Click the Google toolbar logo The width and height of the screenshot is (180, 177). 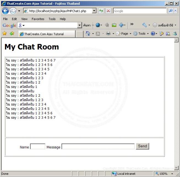tap(9, 25)
